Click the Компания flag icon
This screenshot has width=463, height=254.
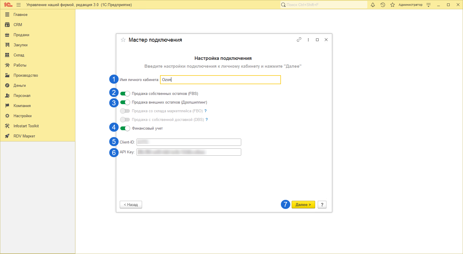pos(7,106)
